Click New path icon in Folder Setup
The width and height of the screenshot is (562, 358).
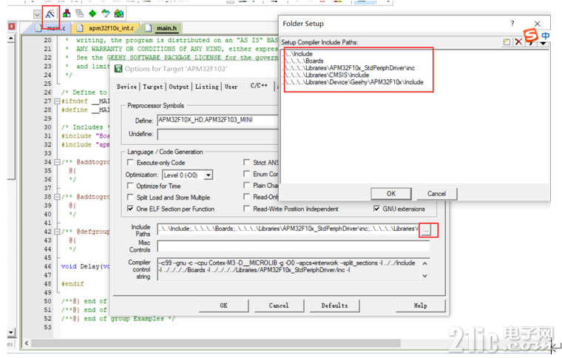click(507, 42)
